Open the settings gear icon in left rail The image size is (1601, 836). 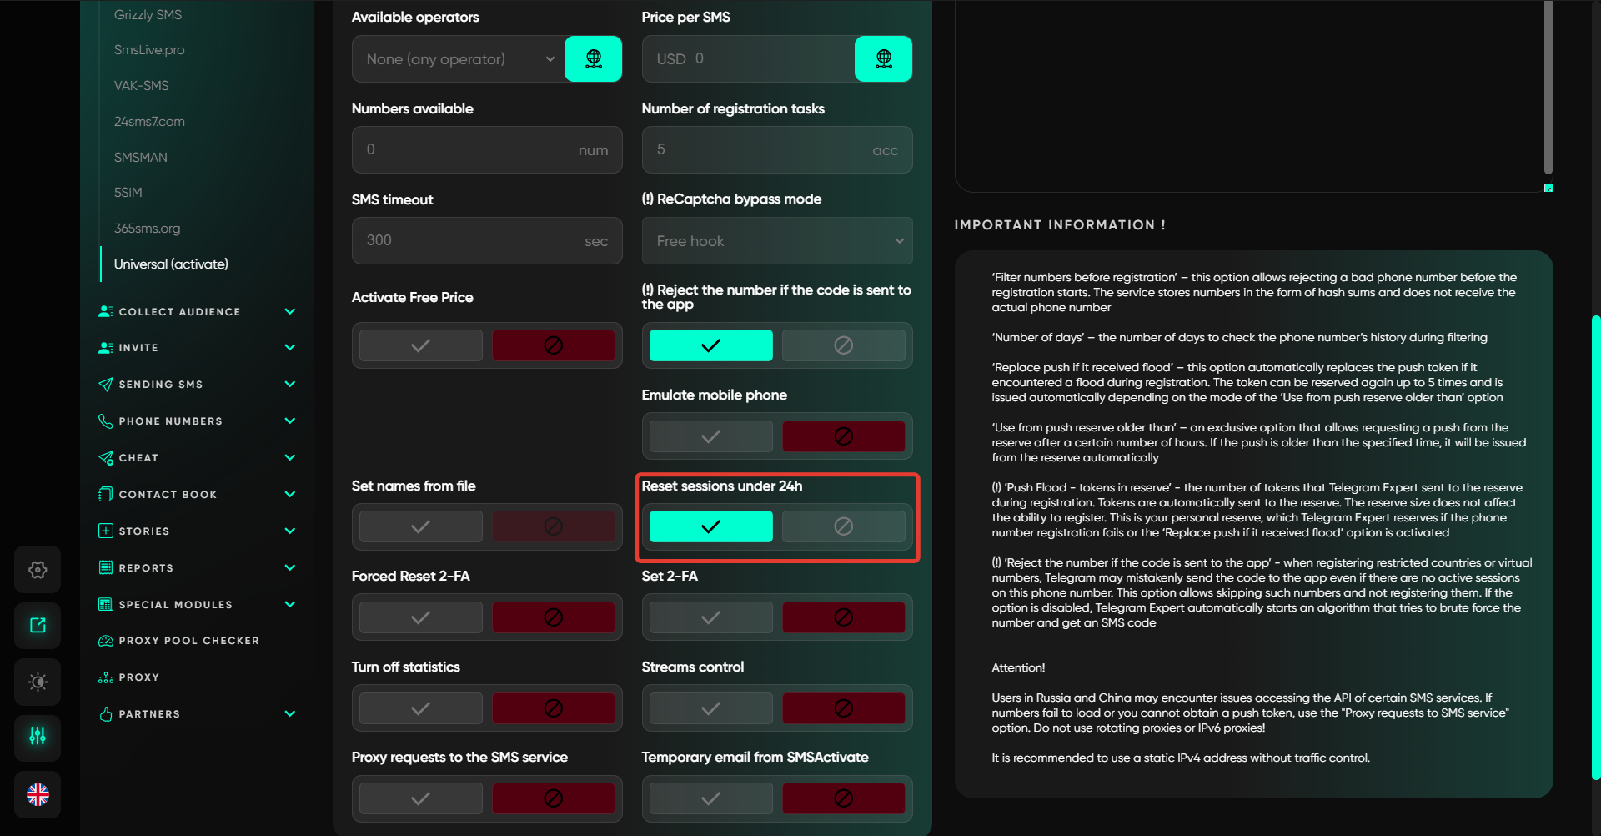(x=38, y=570)
